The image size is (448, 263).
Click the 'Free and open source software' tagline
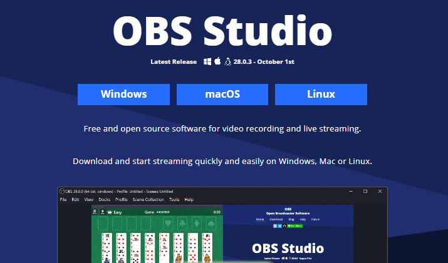[x=222, y=129]
